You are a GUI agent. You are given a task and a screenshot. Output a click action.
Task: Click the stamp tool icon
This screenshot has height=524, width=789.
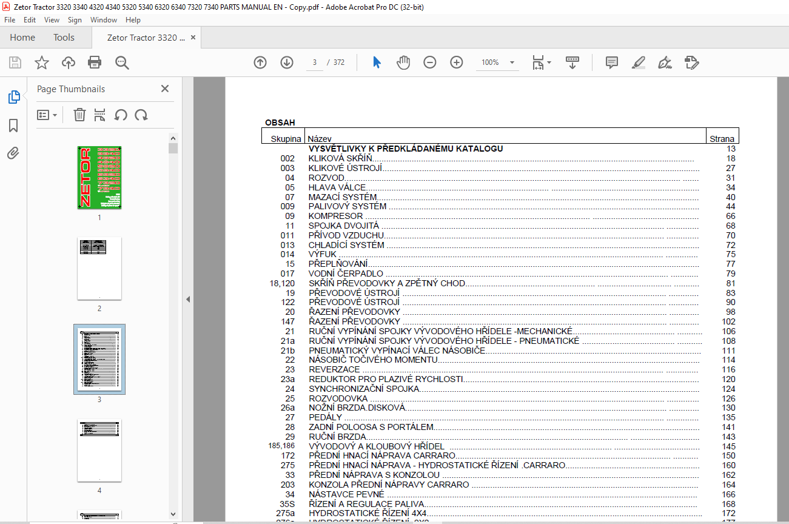tap(692, 62)
